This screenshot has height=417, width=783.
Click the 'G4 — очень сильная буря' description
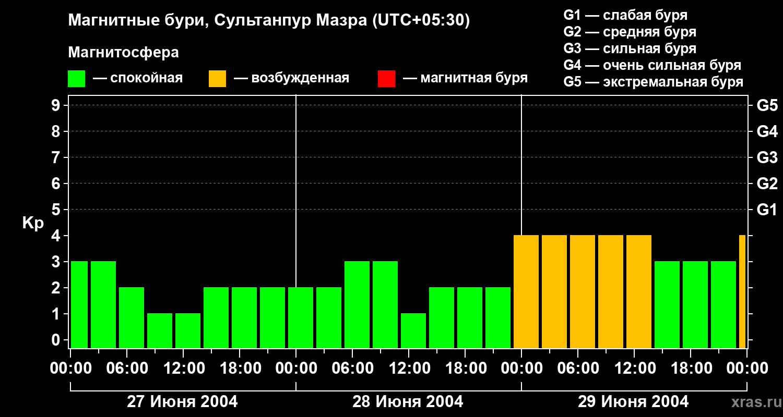tap(652, 65)
